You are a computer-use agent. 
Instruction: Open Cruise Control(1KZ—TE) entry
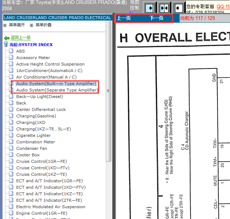(x=42, y=174)
